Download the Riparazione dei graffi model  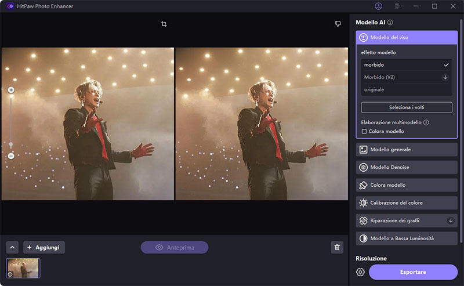(x=450, y=220)
